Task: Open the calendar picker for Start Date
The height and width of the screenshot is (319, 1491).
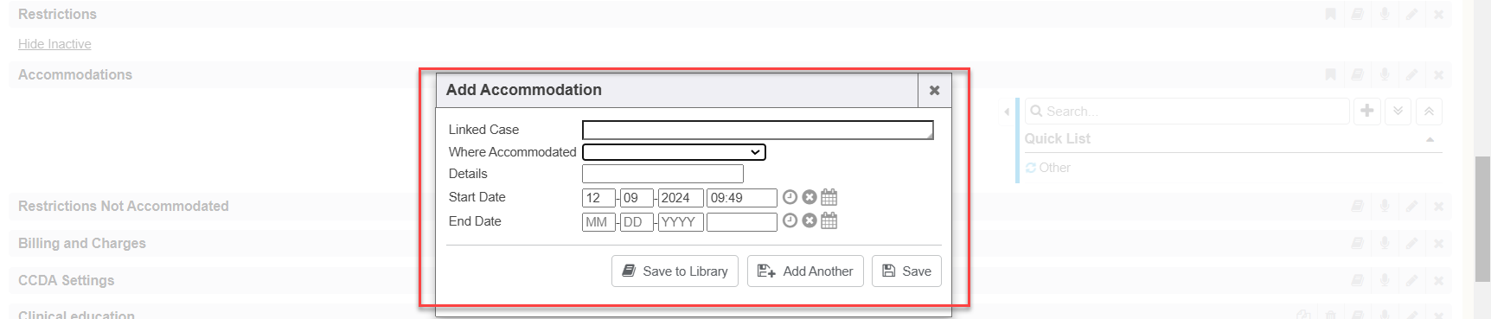Action: pyautogui.click(x=829, y=197)
